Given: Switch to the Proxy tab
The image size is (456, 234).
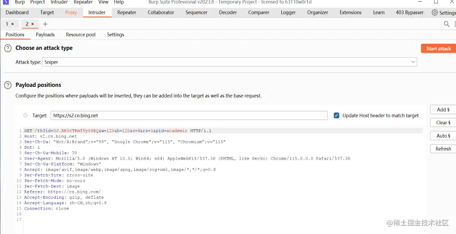Looking at the screenshot, I should pos(71,12).
